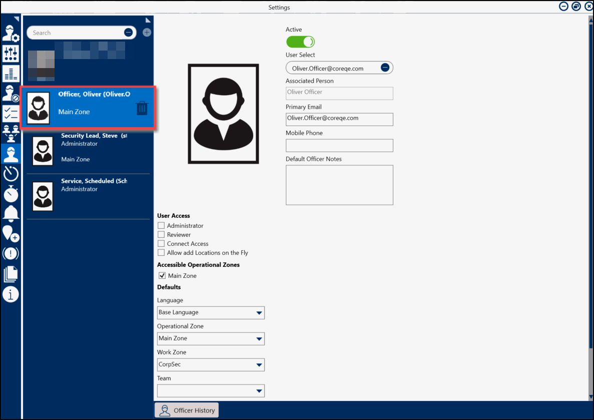Open the bar chart icon in sidebar
This screenshot has width=594, height=420.
tap(11, 74)
